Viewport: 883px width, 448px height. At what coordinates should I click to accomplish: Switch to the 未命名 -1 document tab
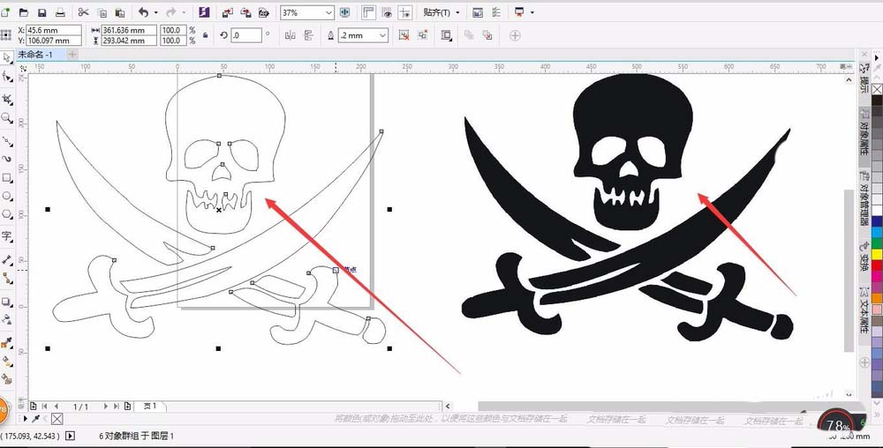coord(35,55)
